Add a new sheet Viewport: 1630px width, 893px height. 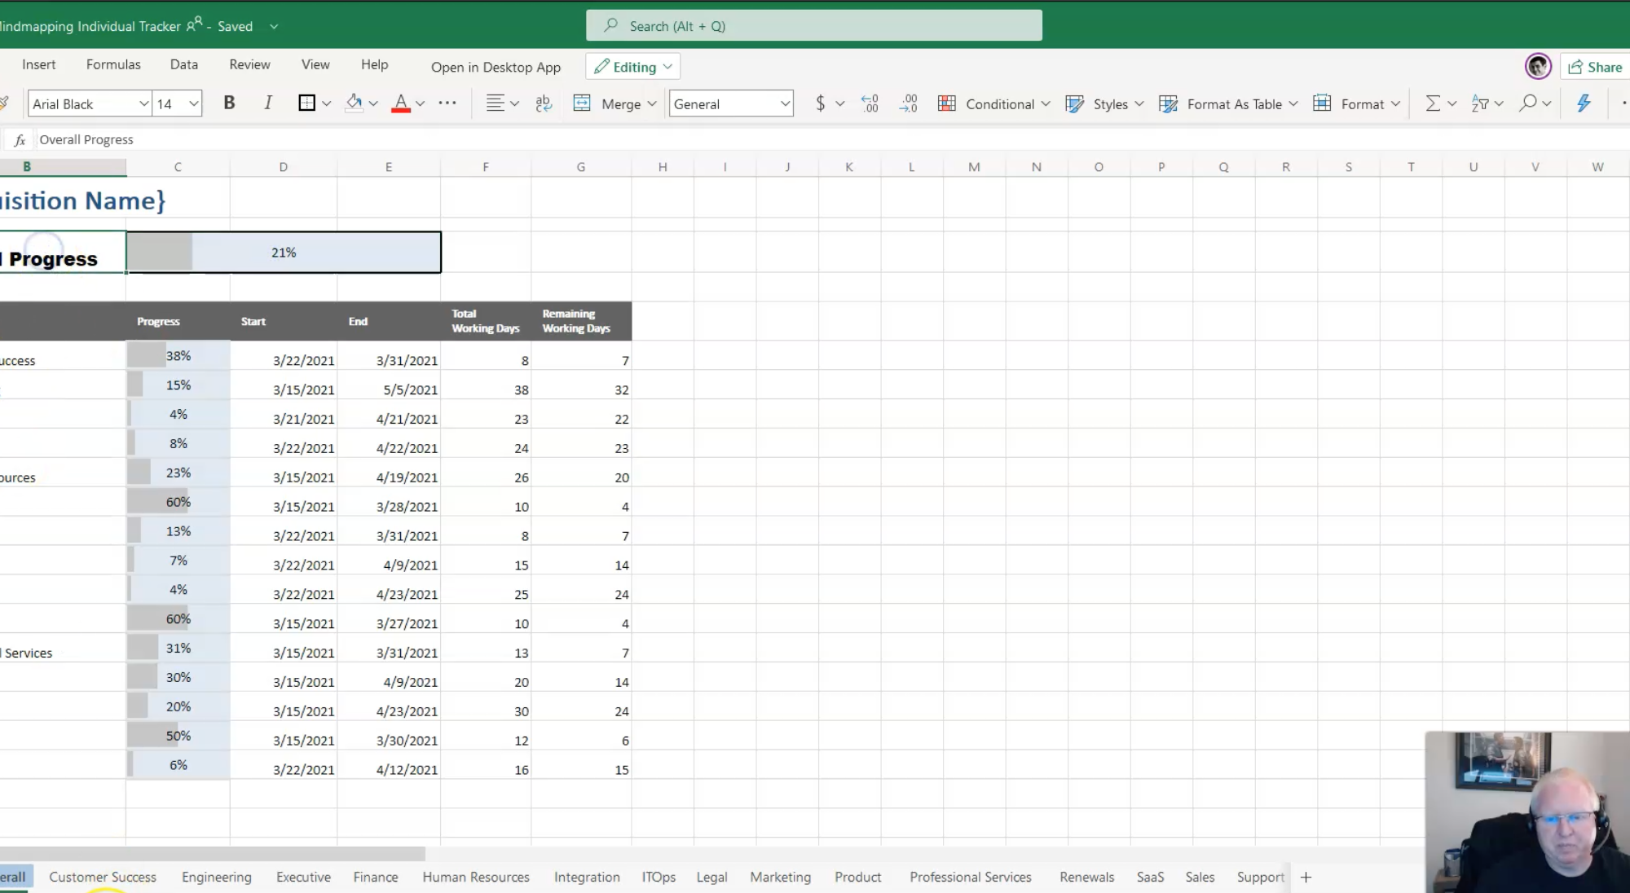pyautogui.click(x=1306, y=877)
